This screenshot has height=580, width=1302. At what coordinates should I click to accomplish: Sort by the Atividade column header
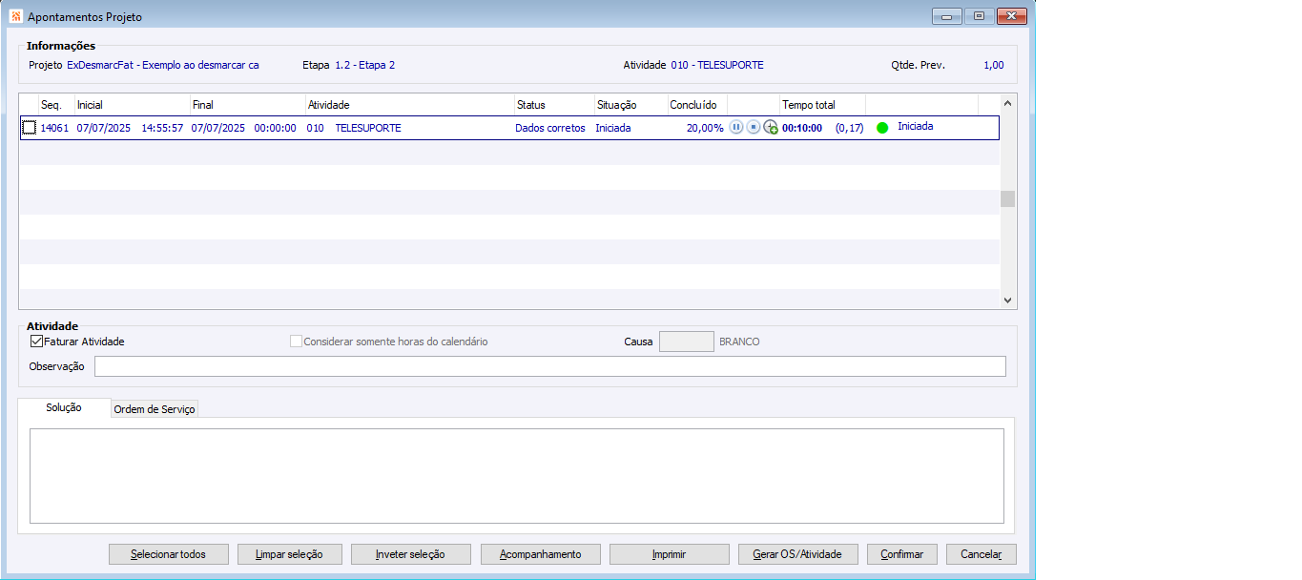[x=409, y=105]
